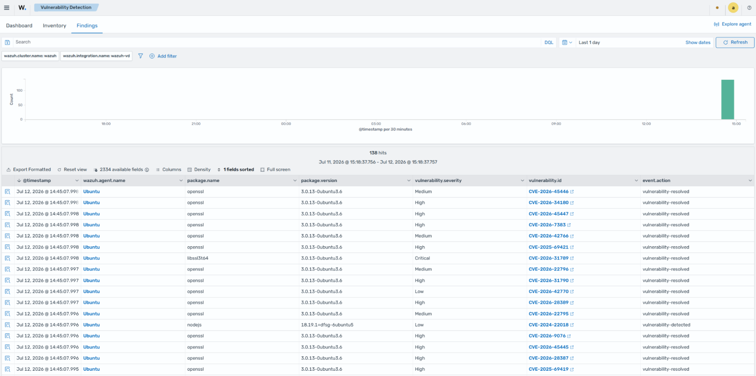Screen dimensions: 756x376
Task: Click Explore agent link
Action: [732, 24]
